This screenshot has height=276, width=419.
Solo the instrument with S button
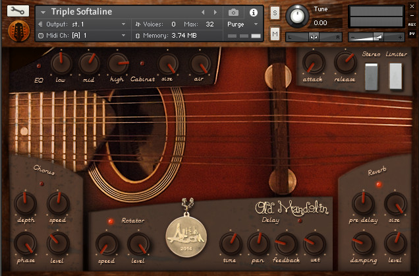275,13
